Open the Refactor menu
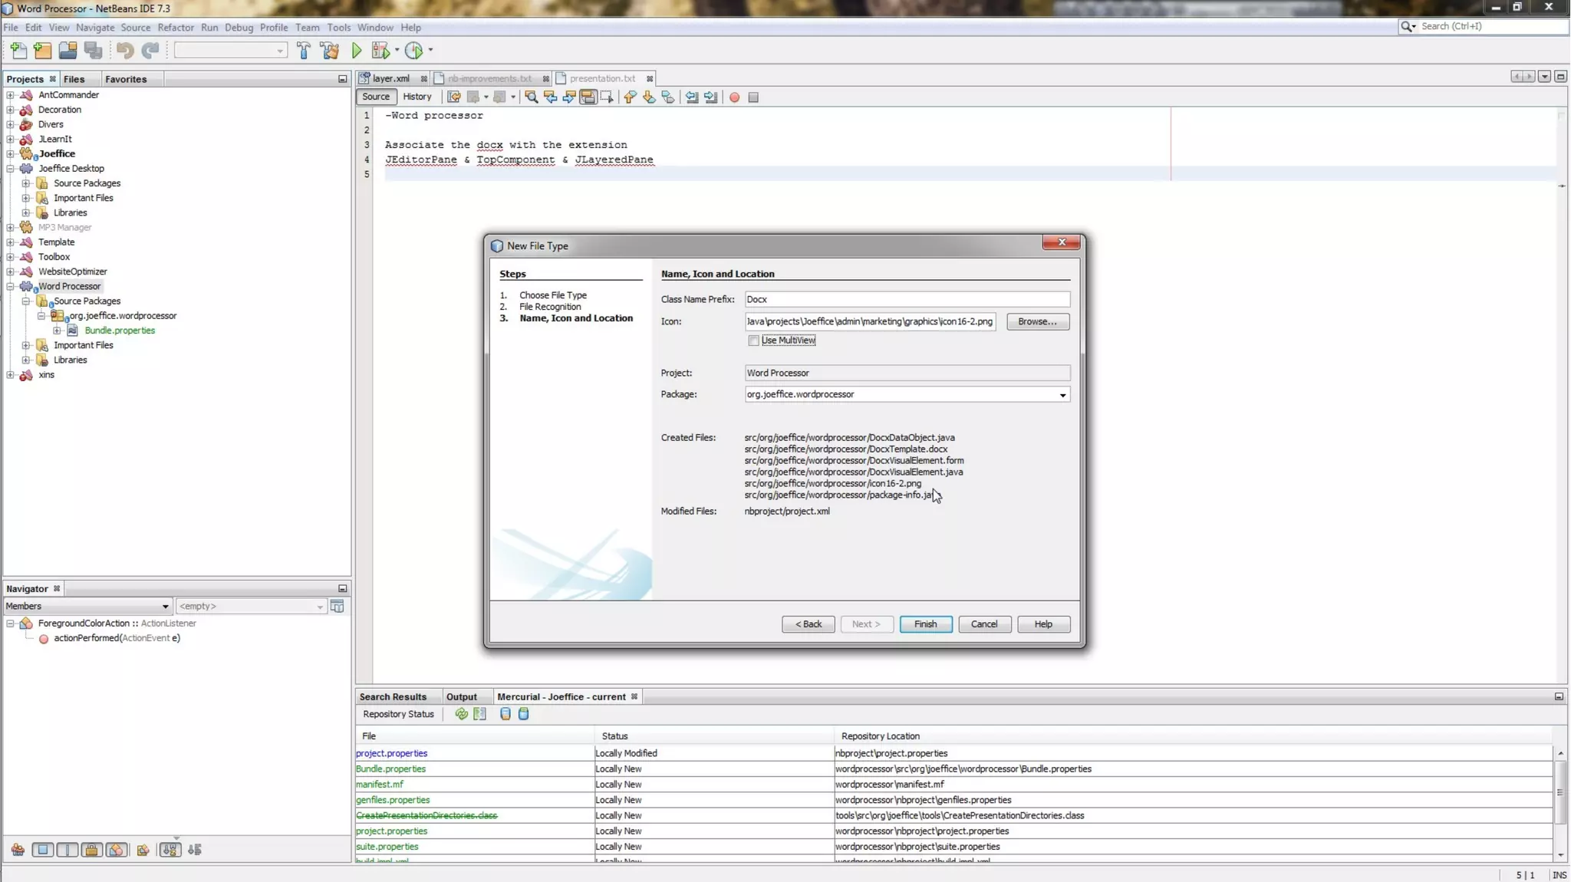This screenshot has width=1571, height=882. pyautogui.click(x=175, y=28)
